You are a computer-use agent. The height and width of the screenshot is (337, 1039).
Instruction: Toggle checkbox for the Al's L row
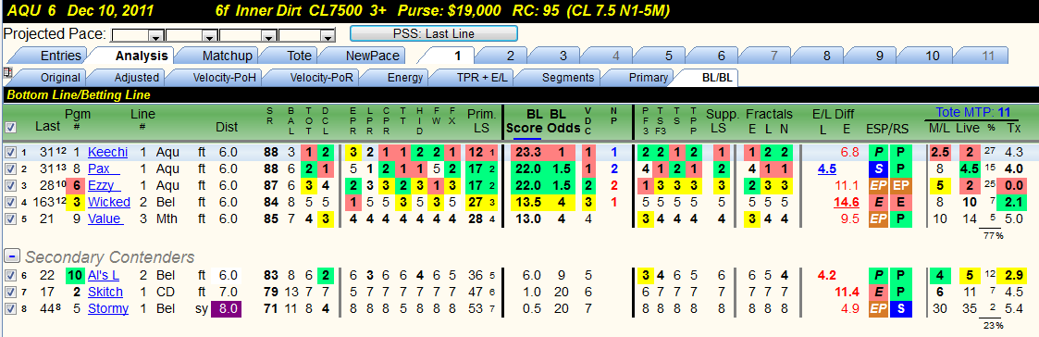[x=10, y=275]
